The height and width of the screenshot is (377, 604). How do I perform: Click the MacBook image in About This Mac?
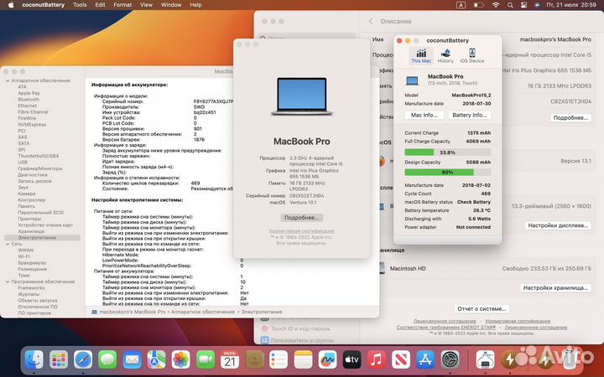302,96
